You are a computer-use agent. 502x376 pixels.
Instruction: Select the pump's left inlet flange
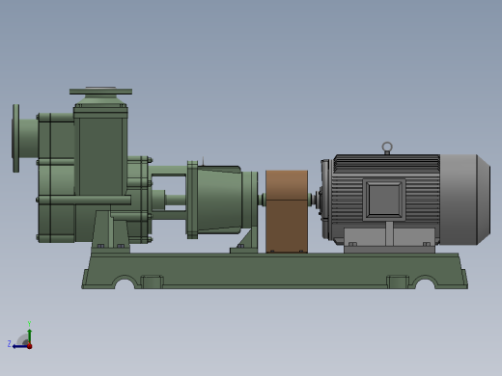(15, 138)
